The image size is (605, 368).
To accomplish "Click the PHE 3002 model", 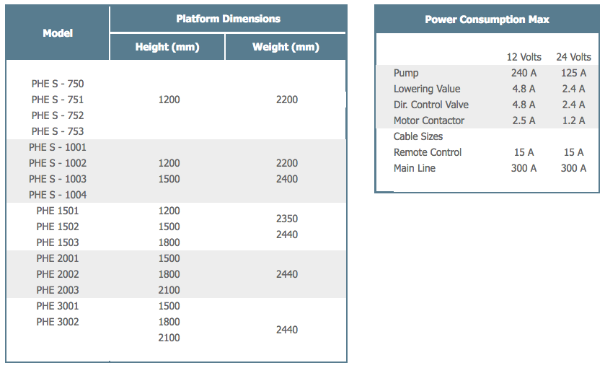I will pyautogui.click(x=58, y=322).
